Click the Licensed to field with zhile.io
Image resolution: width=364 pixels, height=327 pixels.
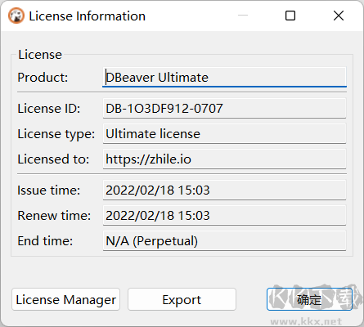click(x=224, y=159)
